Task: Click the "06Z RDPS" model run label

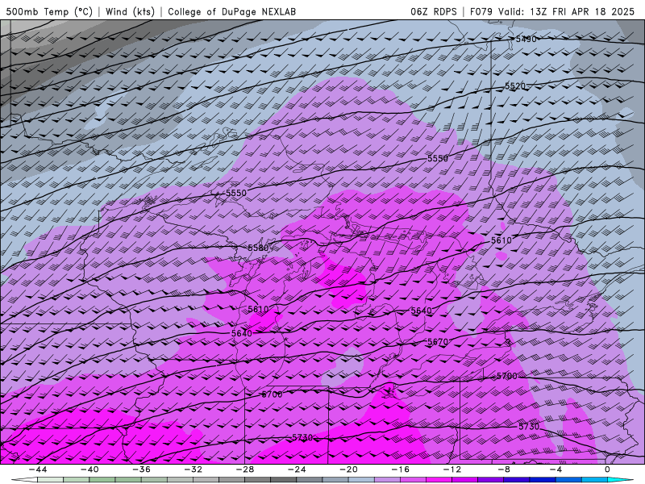Action: click(x=433, y=11)
